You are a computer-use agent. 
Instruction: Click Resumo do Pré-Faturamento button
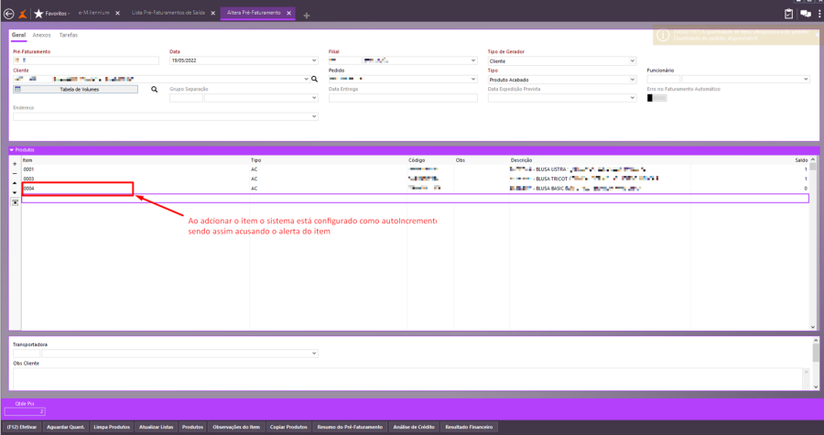(350, 427)
